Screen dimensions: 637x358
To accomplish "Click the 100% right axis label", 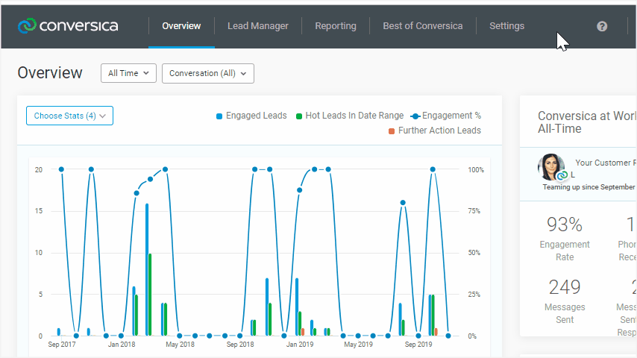I will click(x=476, y=170).
